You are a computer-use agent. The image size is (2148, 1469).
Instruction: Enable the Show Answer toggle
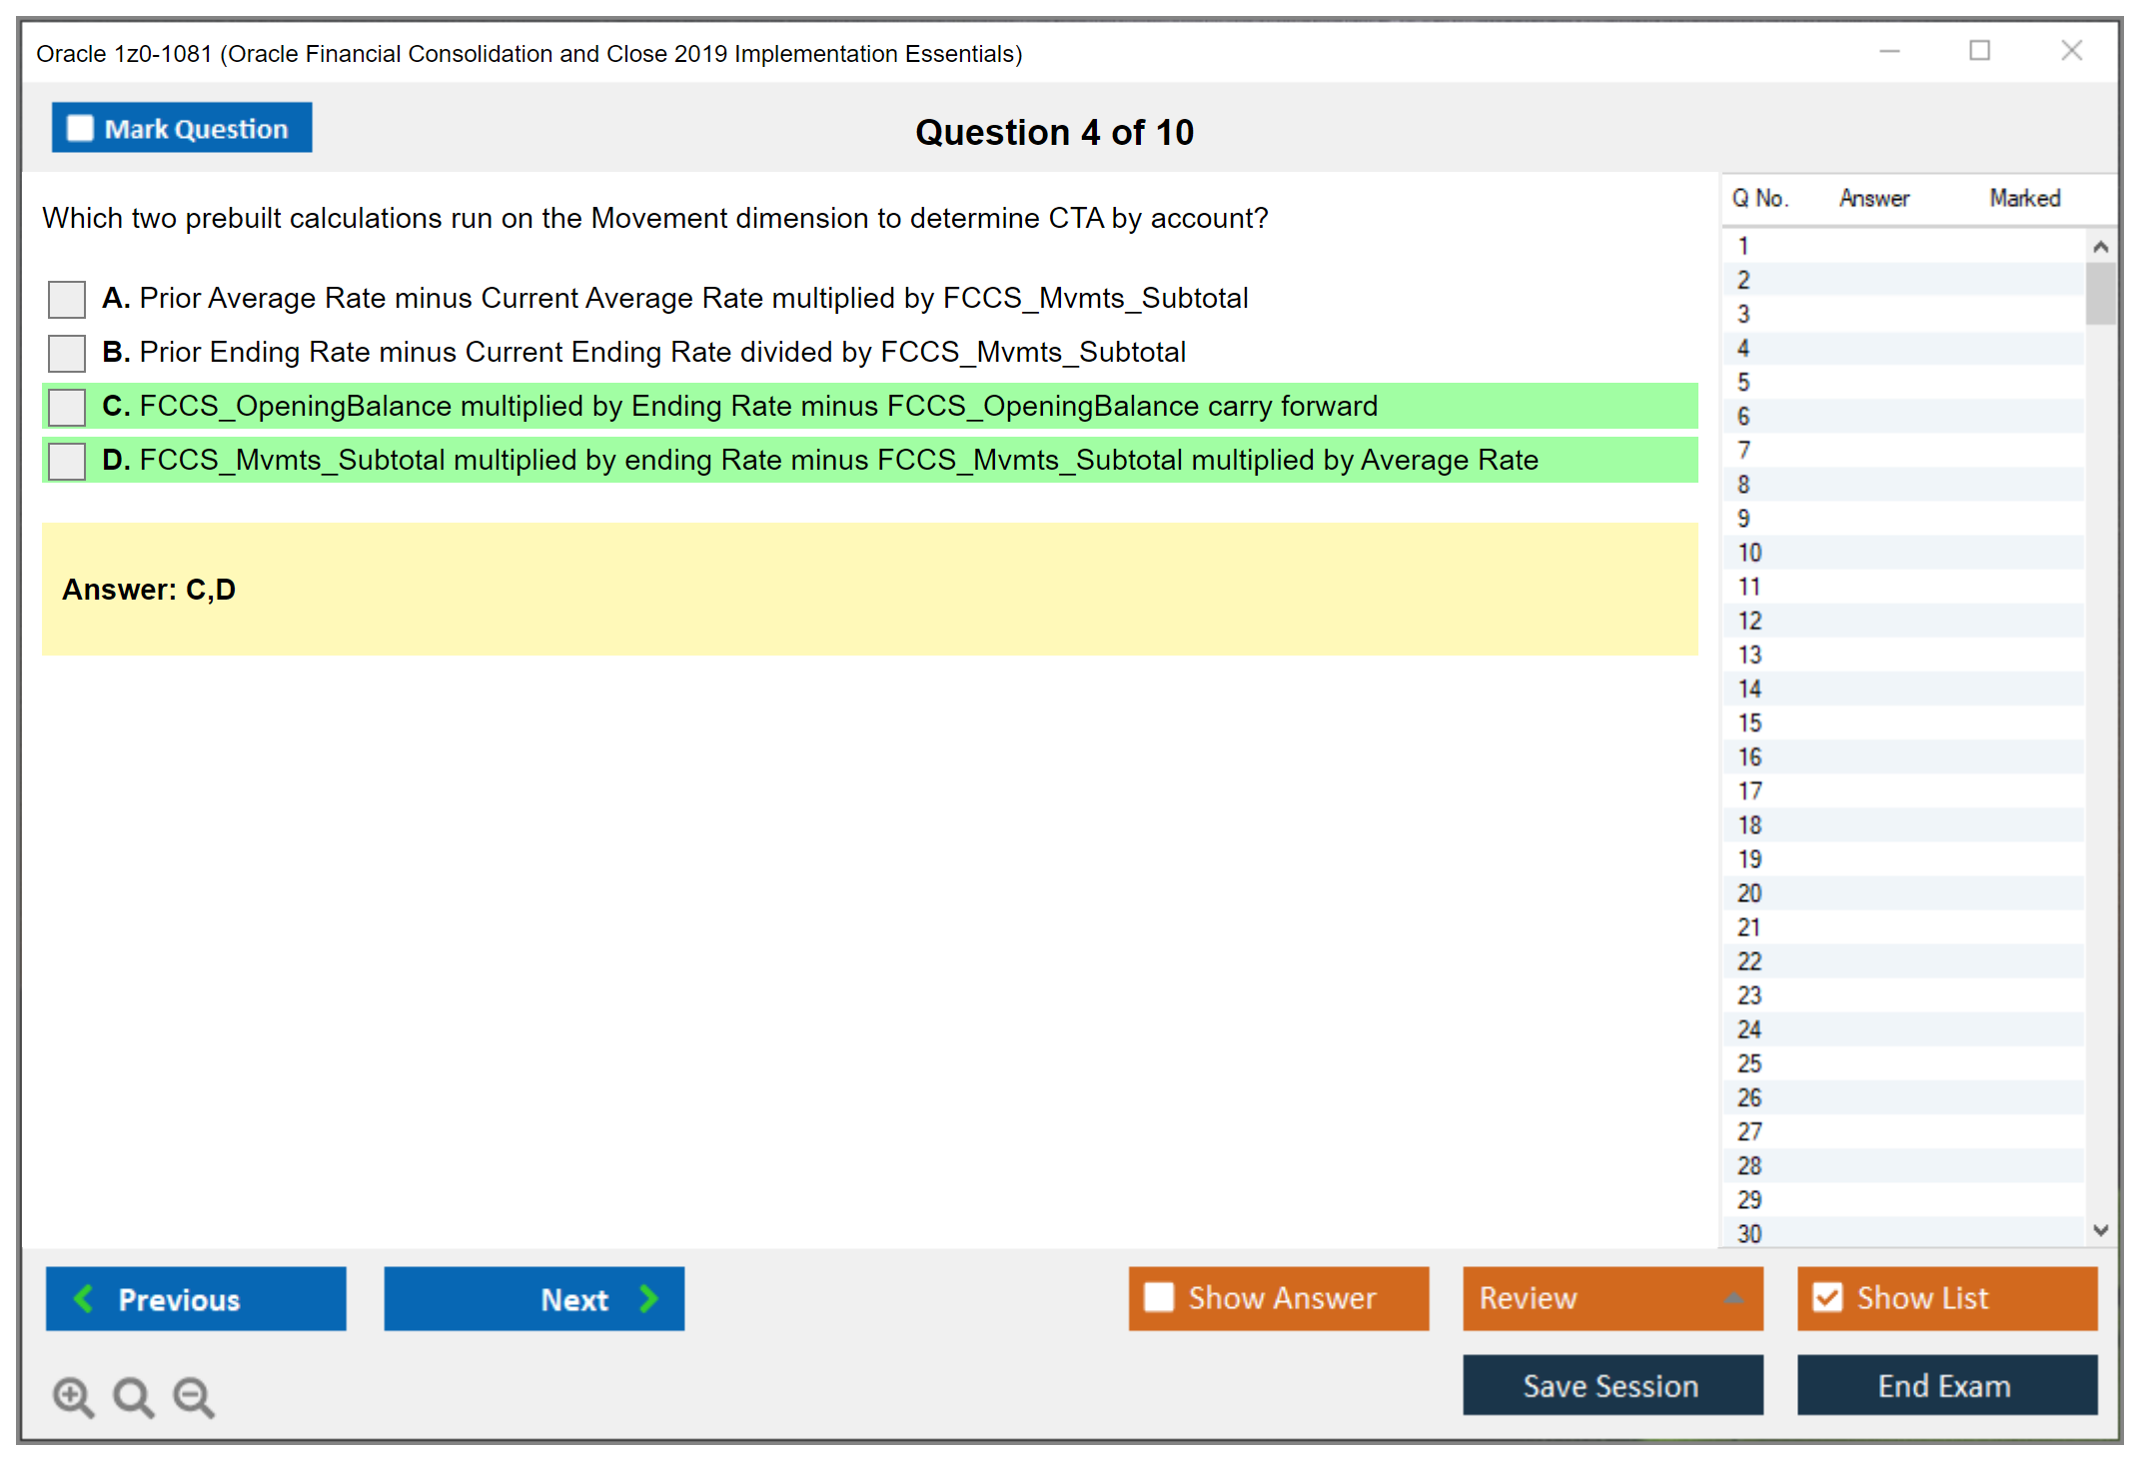pos(1159,1297)
